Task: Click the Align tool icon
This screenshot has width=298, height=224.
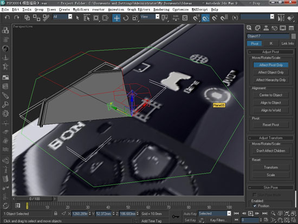Action: (x=290, y=18)
